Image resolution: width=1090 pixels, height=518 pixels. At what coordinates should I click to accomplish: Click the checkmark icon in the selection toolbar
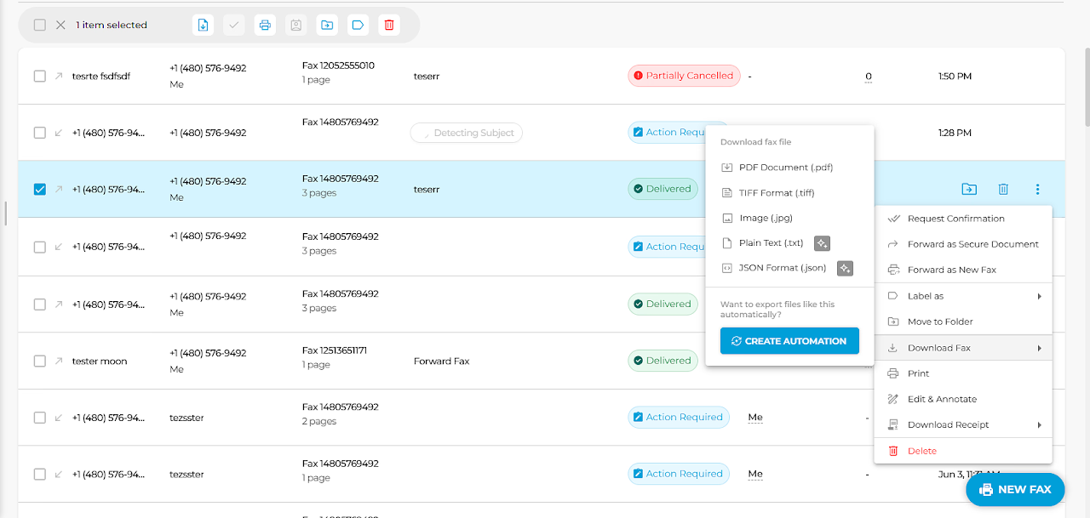[234, 25]
